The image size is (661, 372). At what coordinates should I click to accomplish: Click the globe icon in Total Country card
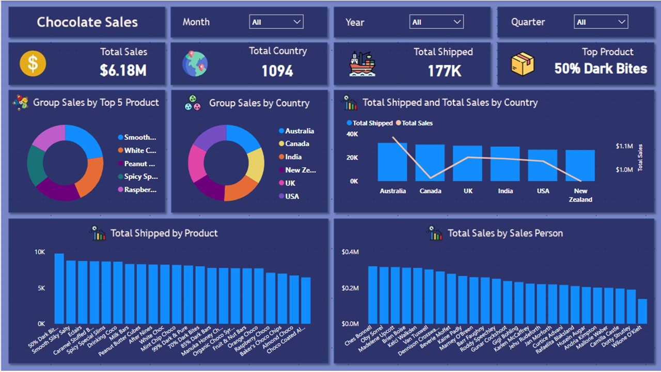click(195, 64)
